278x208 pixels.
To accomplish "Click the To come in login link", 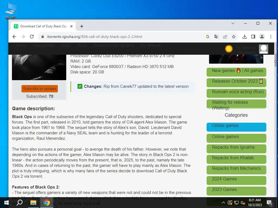I will 246,48.
